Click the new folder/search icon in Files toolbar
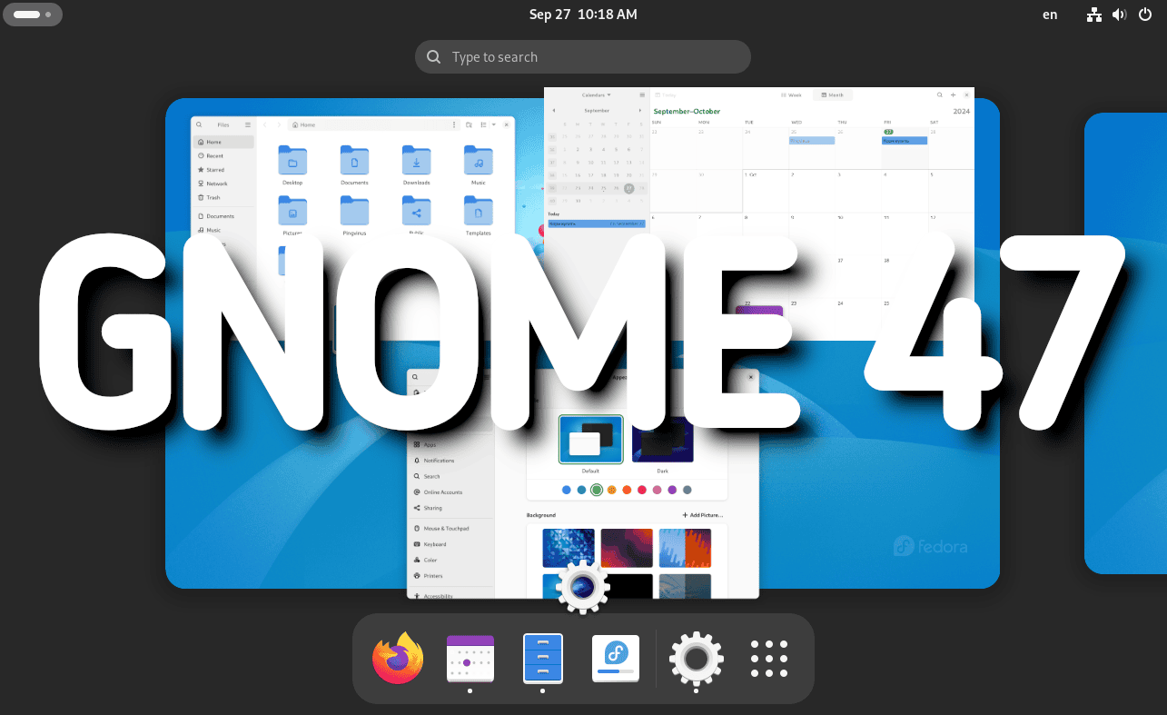This screenshot has height=715, width=1167. pyautogui.click(x=469, y=124)
